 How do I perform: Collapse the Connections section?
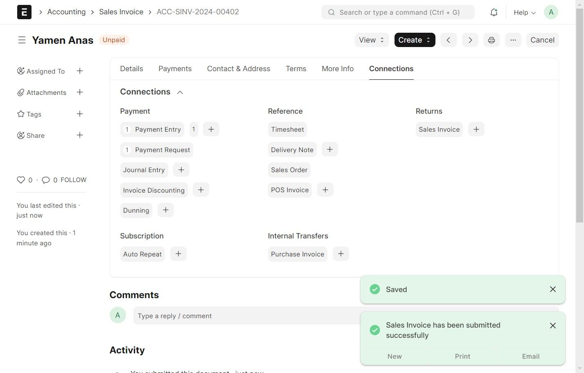180,92
